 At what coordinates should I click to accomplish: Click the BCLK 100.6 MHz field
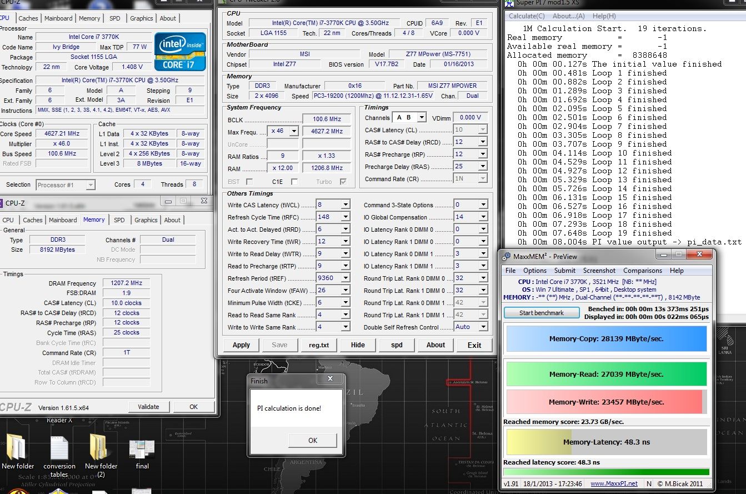coord(327,119)
